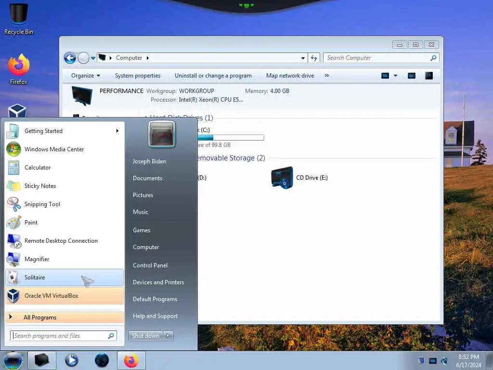
Task: Click Map network drive
Action: point(290,76)
